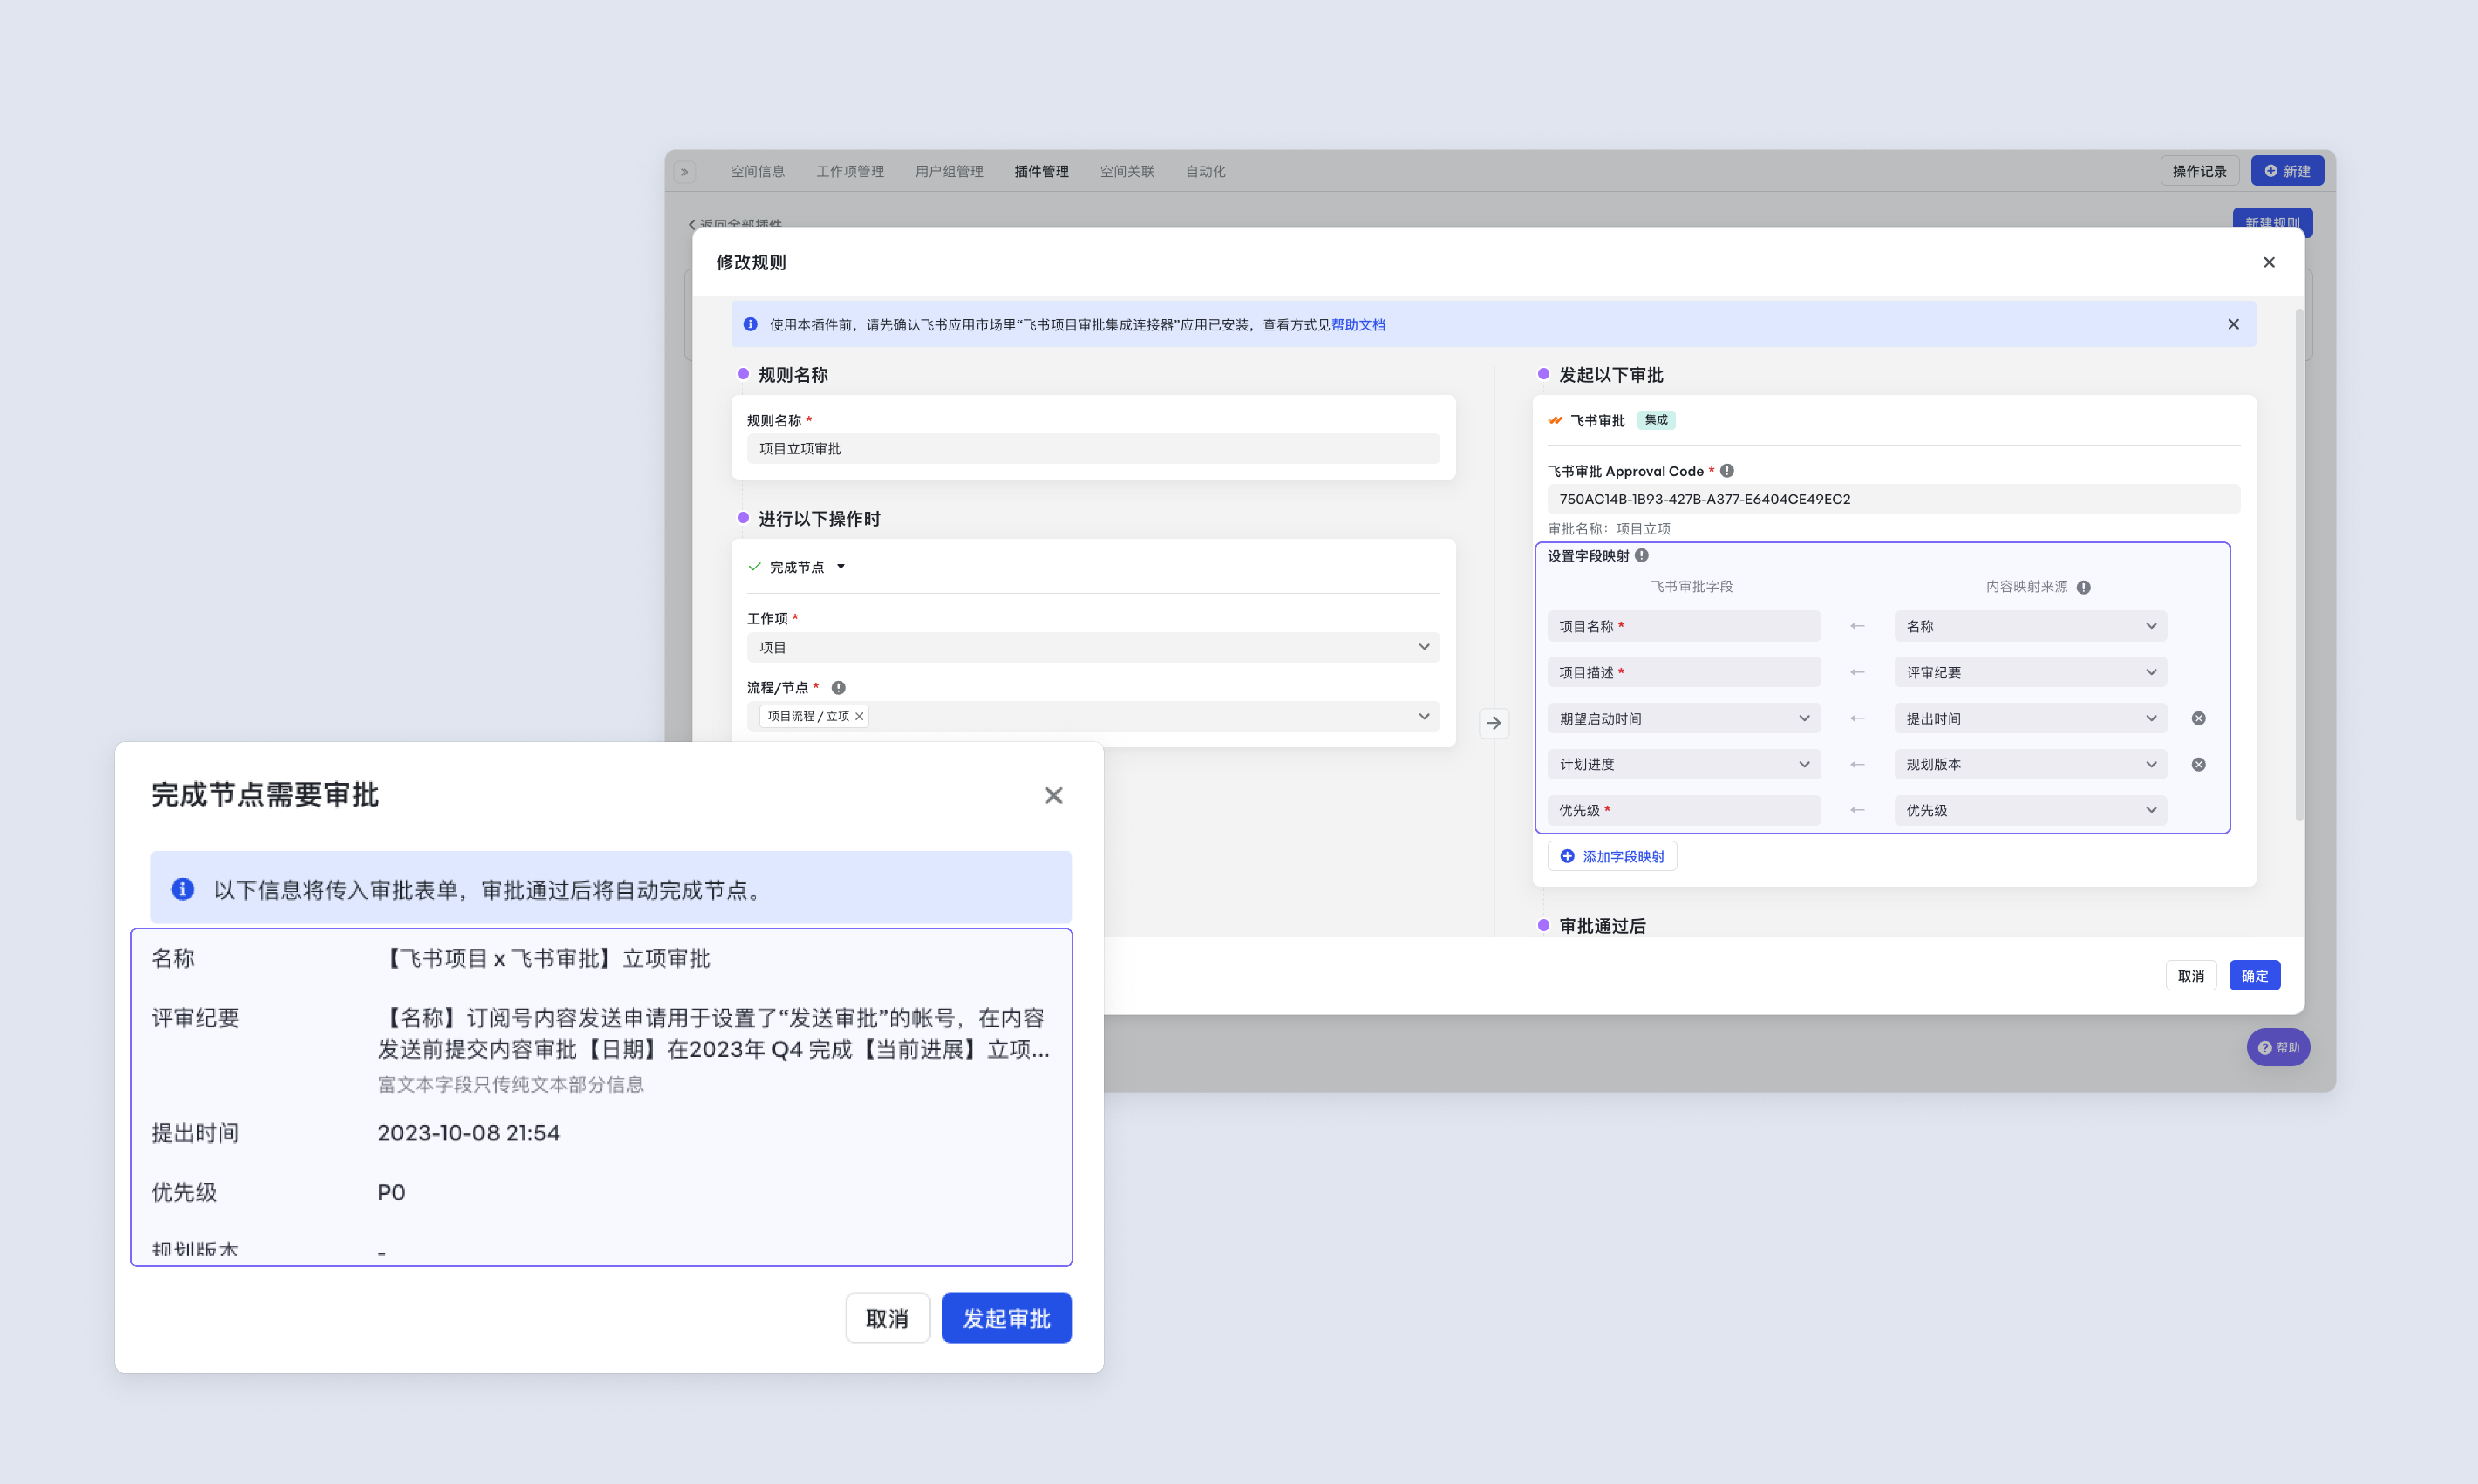Switch to the 自动化 tab
The height and width of the screenshot is (1484, 2478).
(1205, 172)
